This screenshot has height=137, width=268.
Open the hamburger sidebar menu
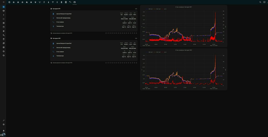pos(3,2)
